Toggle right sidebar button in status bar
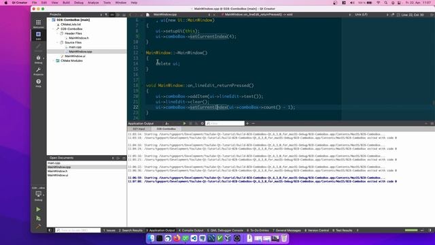The width and height of the screenshot is (435, 245). click(430, 230)
